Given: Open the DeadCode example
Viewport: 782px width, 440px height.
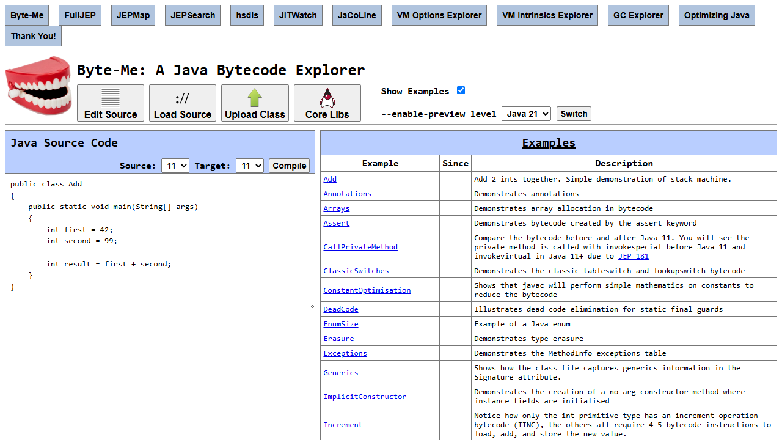Looking at the screenshot, I should (x=341, y=309).
